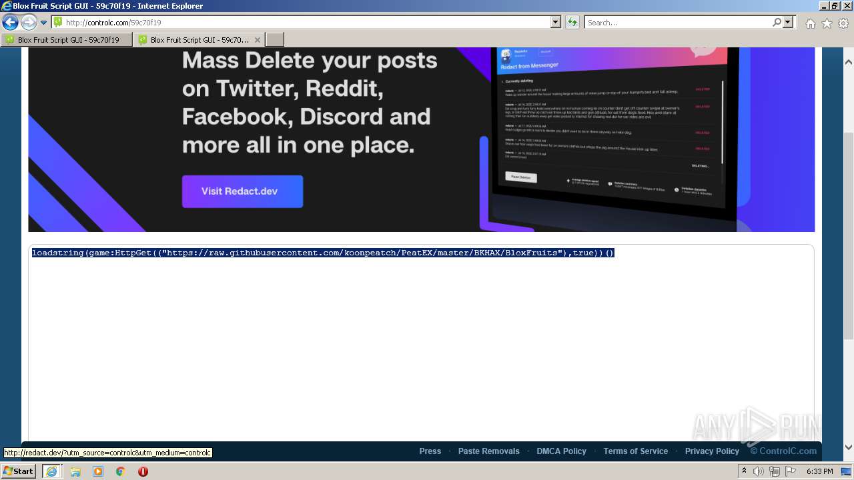
Task: Click the © ControlC.com footer link
Action: tap(783, 451)
